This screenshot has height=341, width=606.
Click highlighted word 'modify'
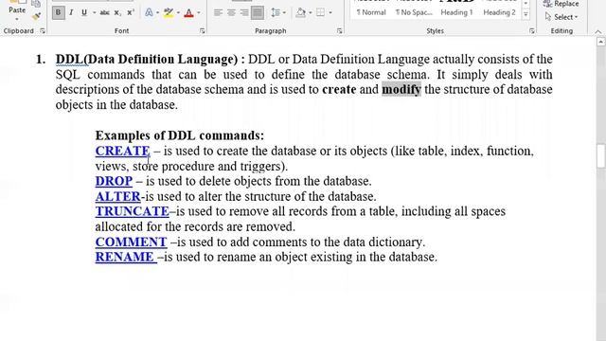401,90
